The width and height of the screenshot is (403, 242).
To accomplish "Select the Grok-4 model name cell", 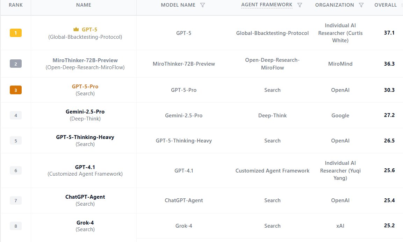I will click(184, 226).
